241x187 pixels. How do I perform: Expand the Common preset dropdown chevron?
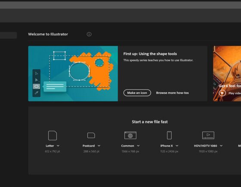click(138, 146)
